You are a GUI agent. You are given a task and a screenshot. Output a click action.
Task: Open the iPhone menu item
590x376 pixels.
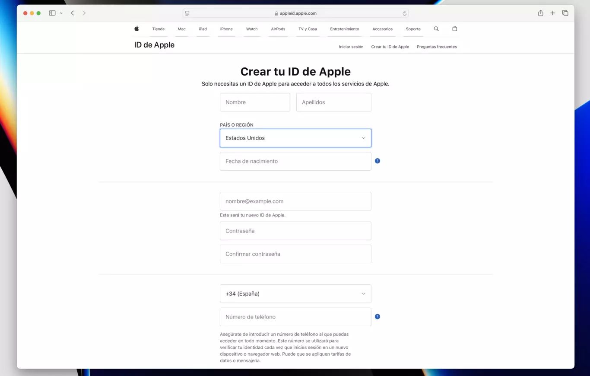(226, 29)
